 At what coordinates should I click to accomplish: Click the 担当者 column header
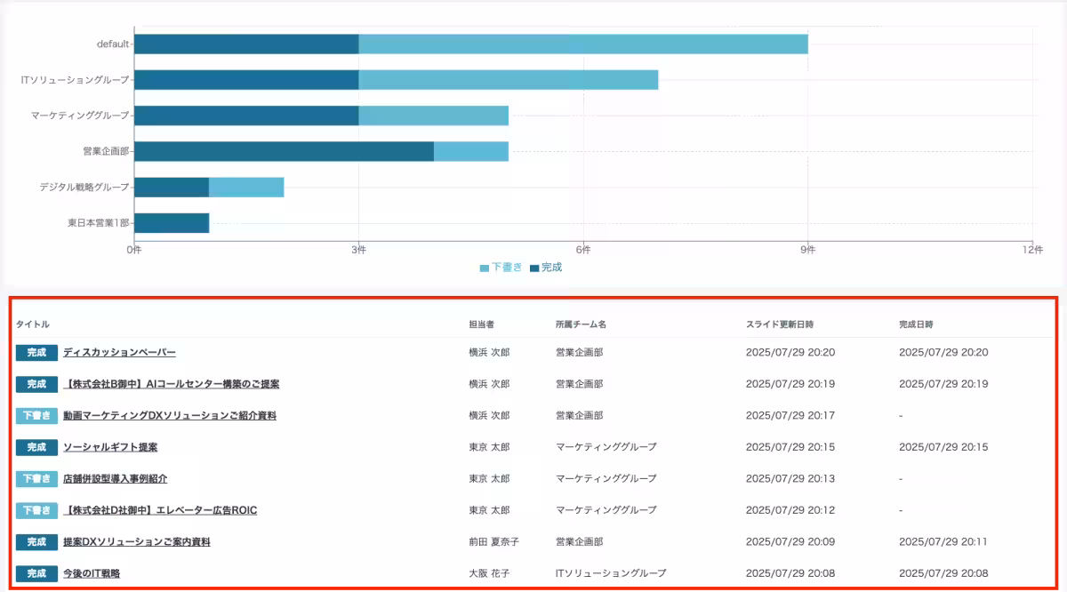pos(483,324)
